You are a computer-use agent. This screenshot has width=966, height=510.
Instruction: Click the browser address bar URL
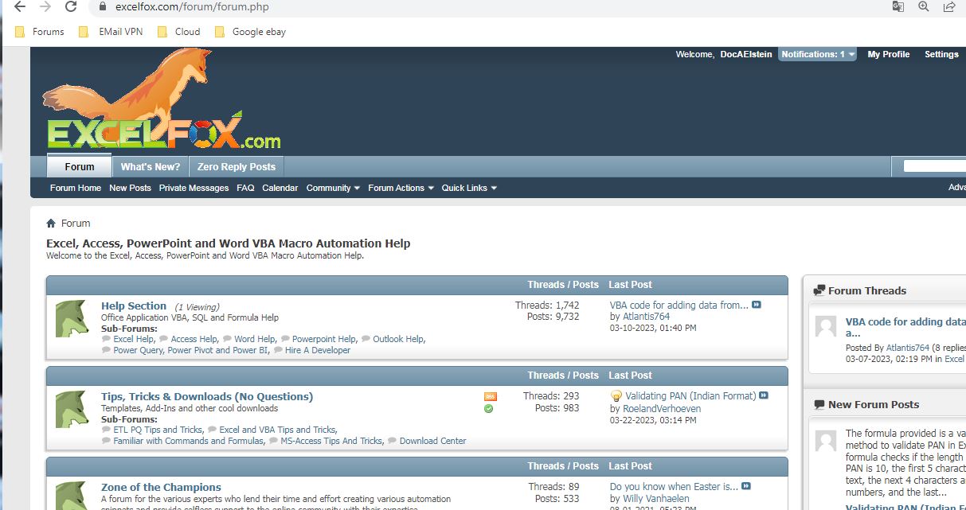pos(192,7)
